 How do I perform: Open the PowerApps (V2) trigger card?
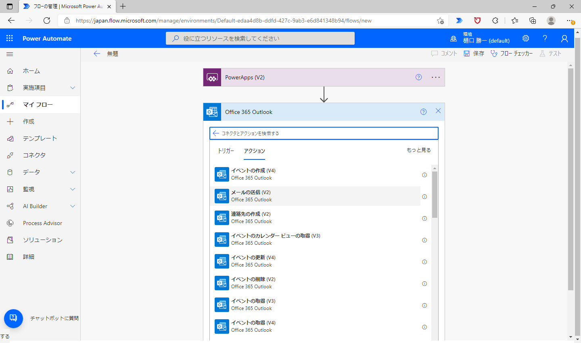[324, 77]
